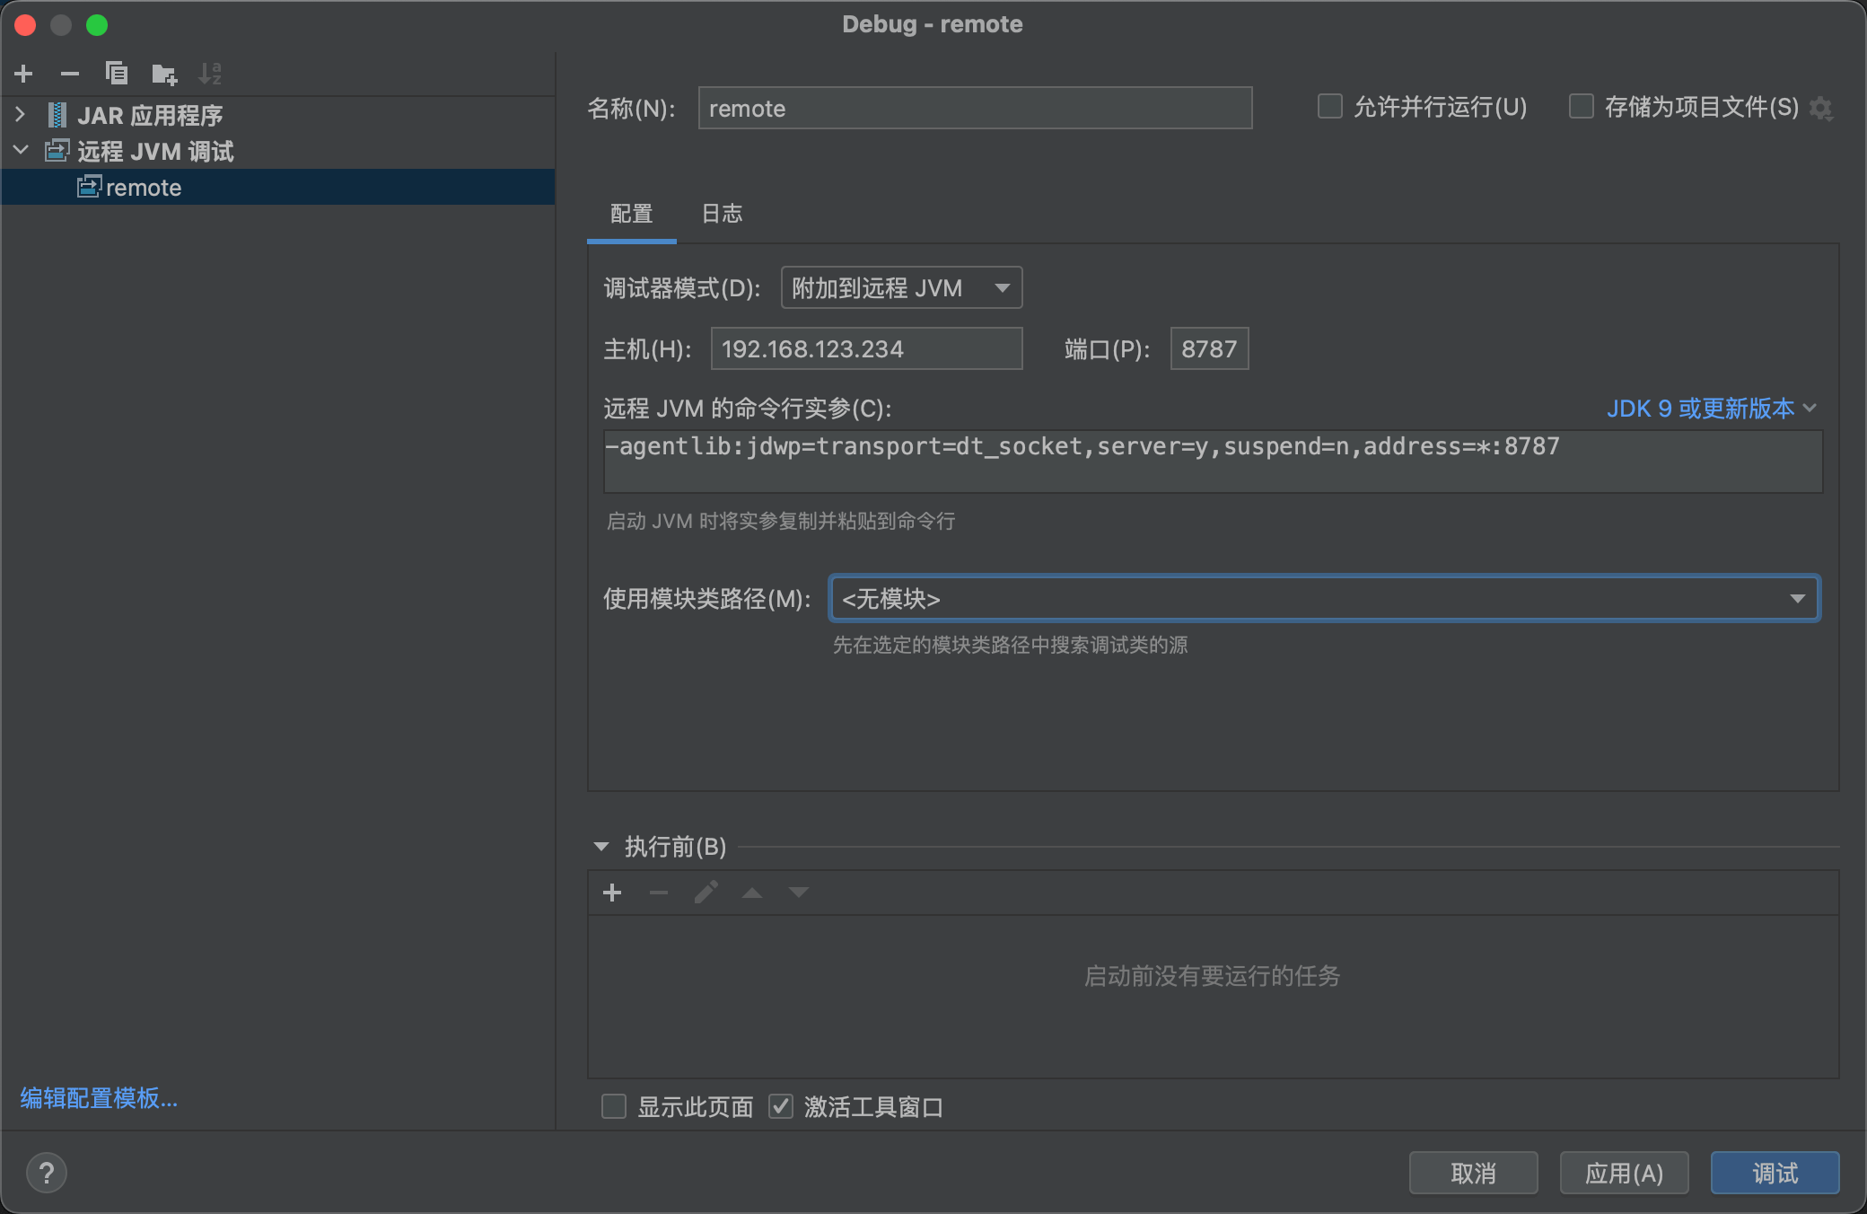Expand the JAR 应用程序 tree node

pyautogui.click(x=21, y=115)
